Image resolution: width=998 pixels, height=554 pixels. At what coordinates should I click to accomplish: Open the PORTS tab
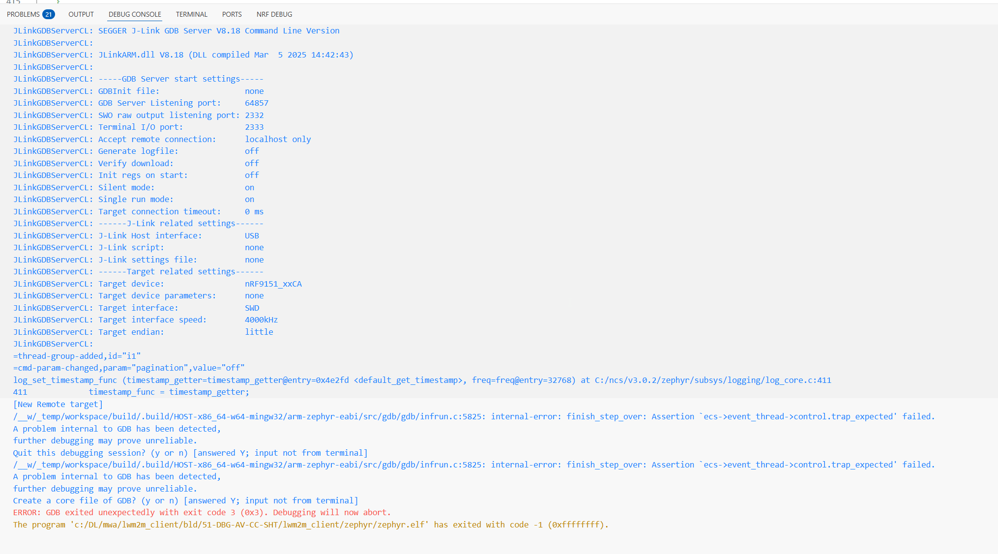232,14
